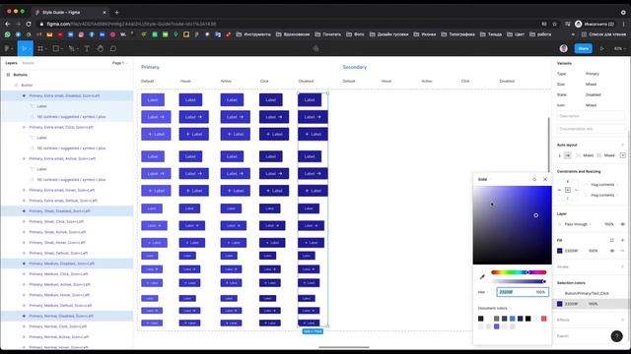This screenshot has width=631, height=354.
Task: Click the Type value Primary in Variants
Action: 593,74
